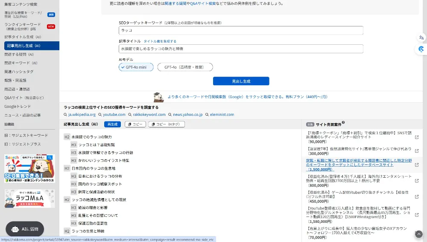The height and width of the screenshot is (242, 427).
Task: Select heading 水族館でのラッコの魅力
Action: 91,137
